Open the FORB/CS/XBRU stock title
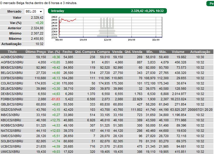214x154 pixels. coord(12,99)
